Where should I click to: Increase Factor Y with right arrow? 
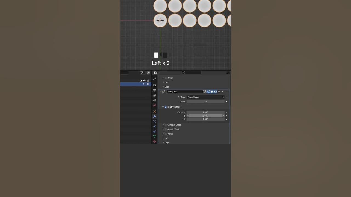223,116
